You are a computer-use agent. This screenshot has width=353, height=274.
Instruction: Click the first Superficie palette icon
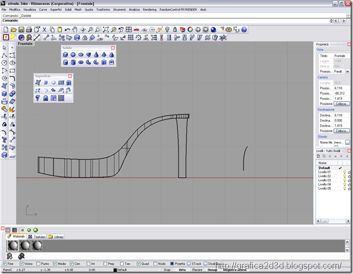[x=38, y=83]
